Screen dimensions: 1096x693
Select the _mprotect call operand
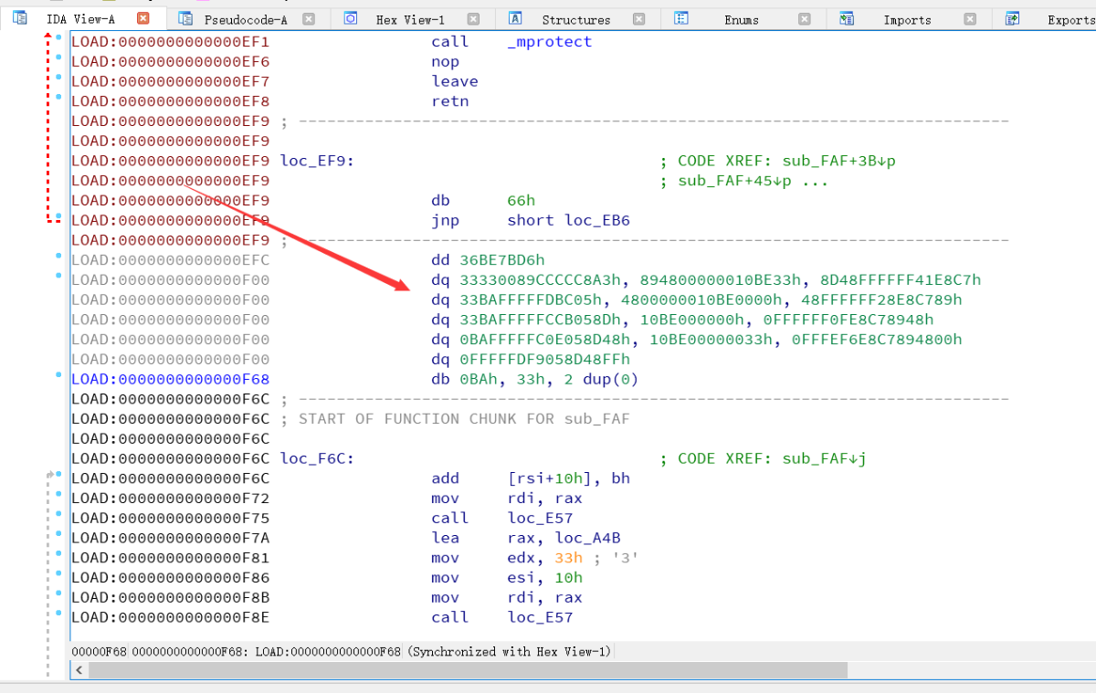(x=550, y=41)
